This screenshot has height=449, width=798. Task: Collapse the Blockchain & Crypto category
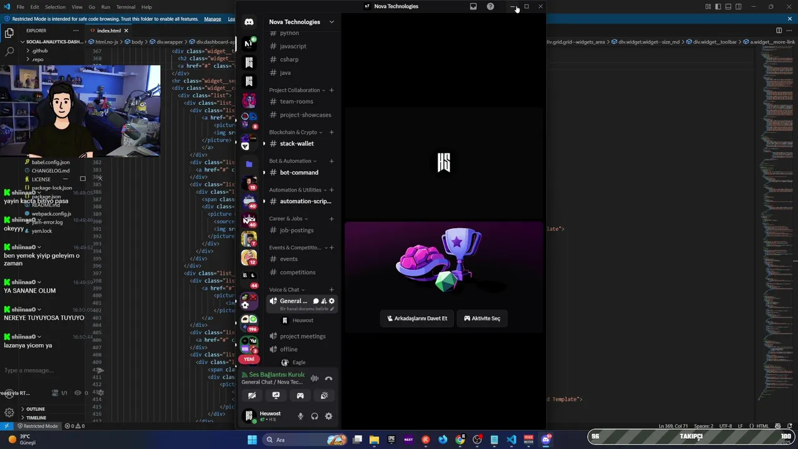[x=296, y=132]
